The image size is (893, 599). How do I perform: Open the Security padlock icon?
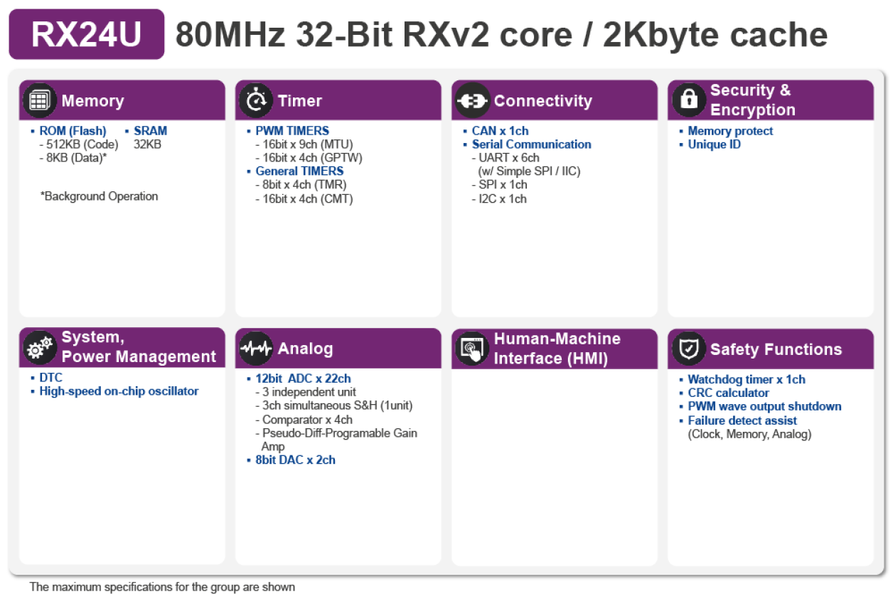(x=688, y=100)
